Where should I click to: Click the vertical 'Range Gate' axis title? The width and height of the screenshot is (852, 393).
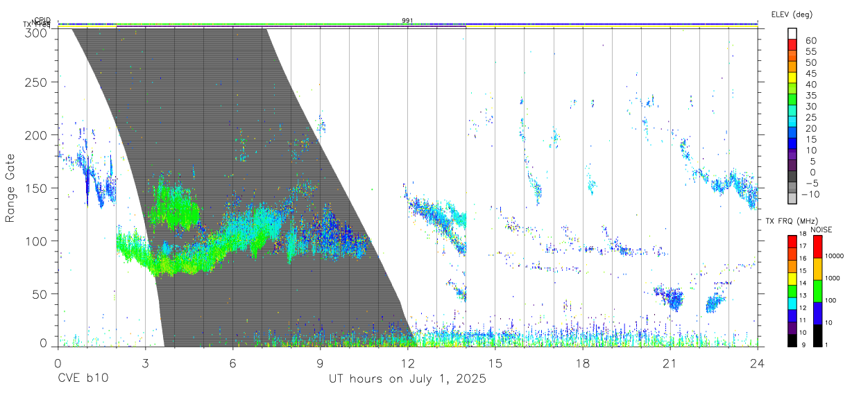(x=10, y=188)
